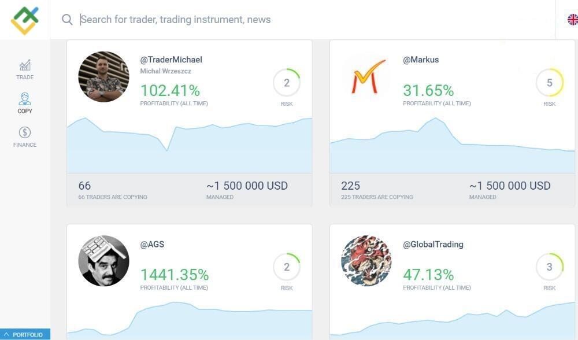Open the Finance dollar icon
The width and height of the screenshot is (578, 340).
point(25,132)
